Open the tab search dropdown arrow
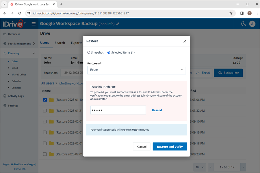The height and width of the screenshot is (173, 260). point(4,4)
